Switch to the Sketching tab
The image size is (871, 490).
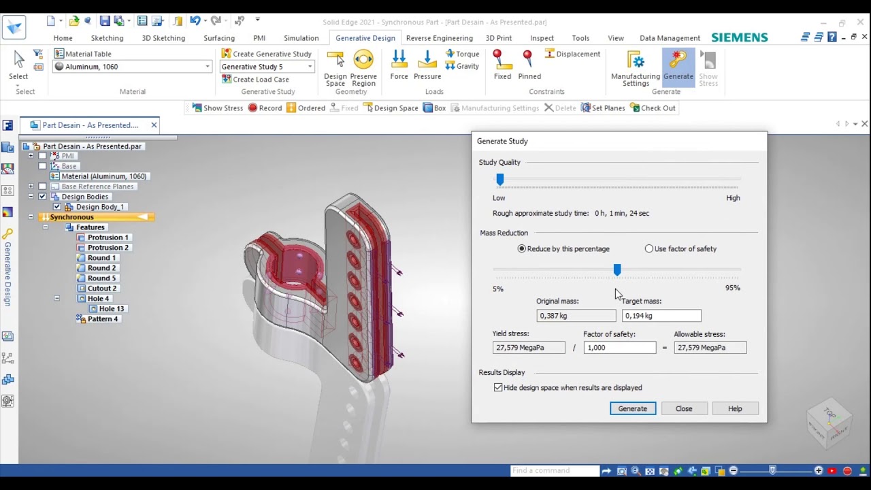point(107,38)
